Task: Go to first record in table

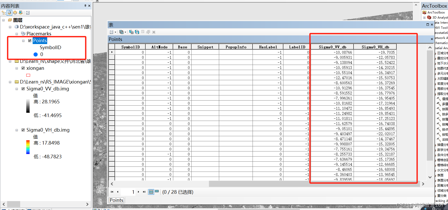Action: click(112, 192)
